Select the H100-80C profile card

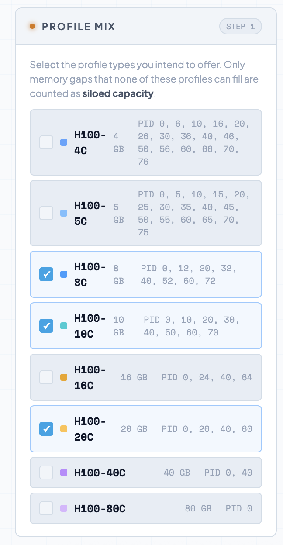145,508
